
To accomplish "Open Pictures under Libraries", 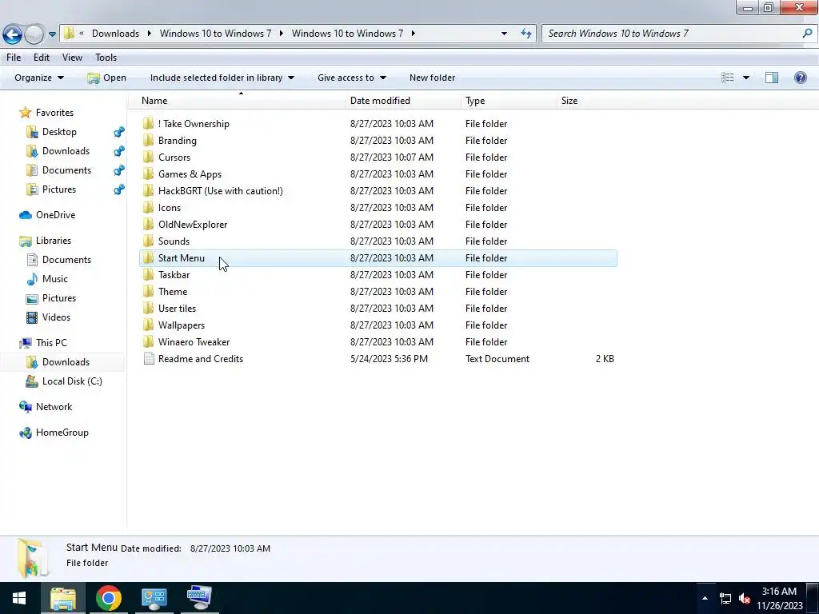I will click(59, 298).
